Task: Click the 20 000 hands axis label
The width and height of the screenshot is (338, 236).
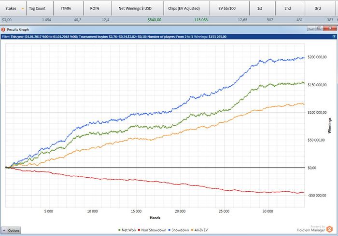Action: click(180, 211)
